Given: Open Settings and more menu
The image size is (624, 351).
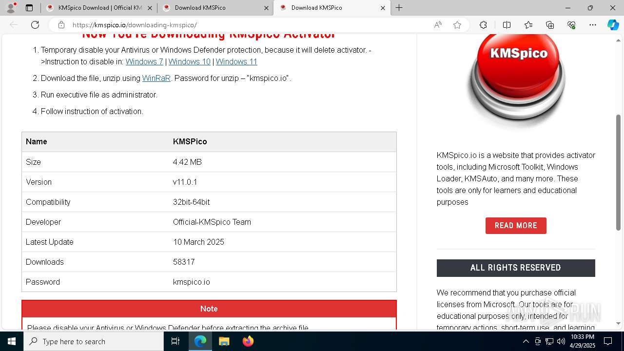Looking at the screenshot, I should [593, 25].
